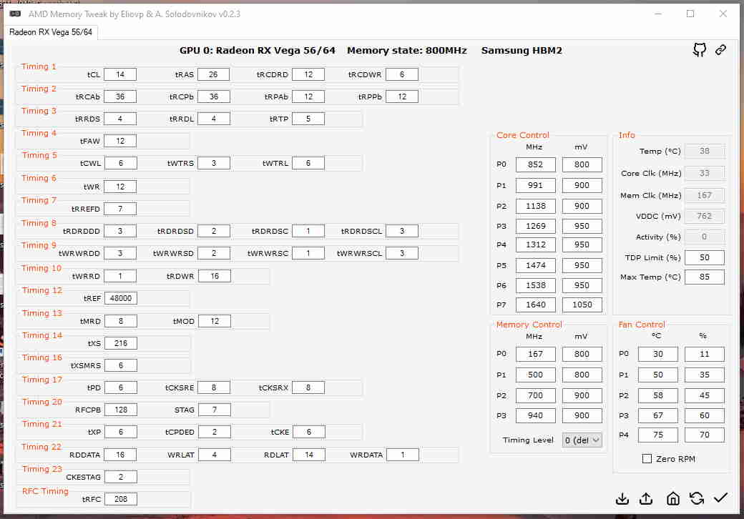Viewport: 744px width, 519px height.
Task: Click the tRTP input field
Action: [308, 119]
